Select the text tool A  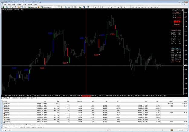click(x=118, y=7)
